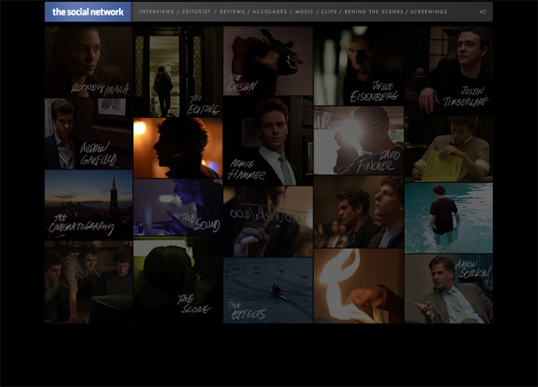Click the social network logo
The height and width of the screenshot is (387, 538).
tap(88, 11)
